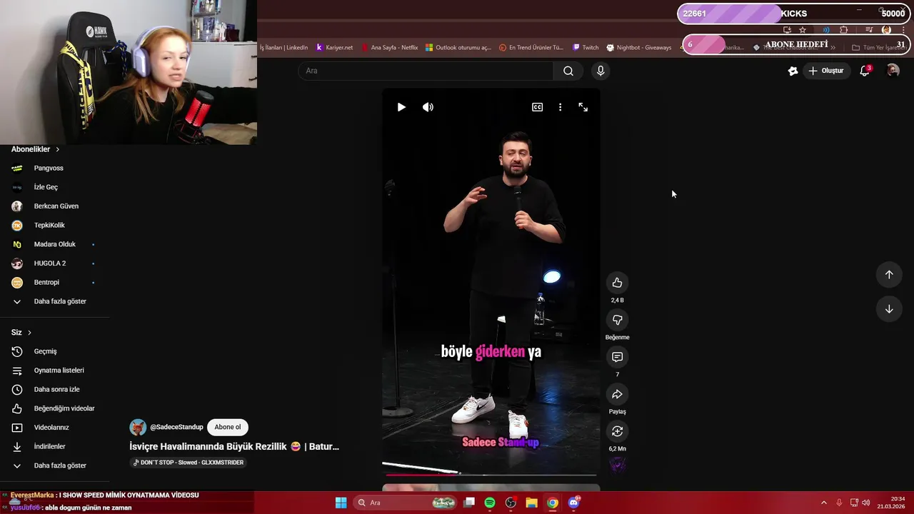Open the LinkedIn İş İlanları bookmark
Image resolution: width=914 pixels, height=514 pixels.
[x=283, y=48]
